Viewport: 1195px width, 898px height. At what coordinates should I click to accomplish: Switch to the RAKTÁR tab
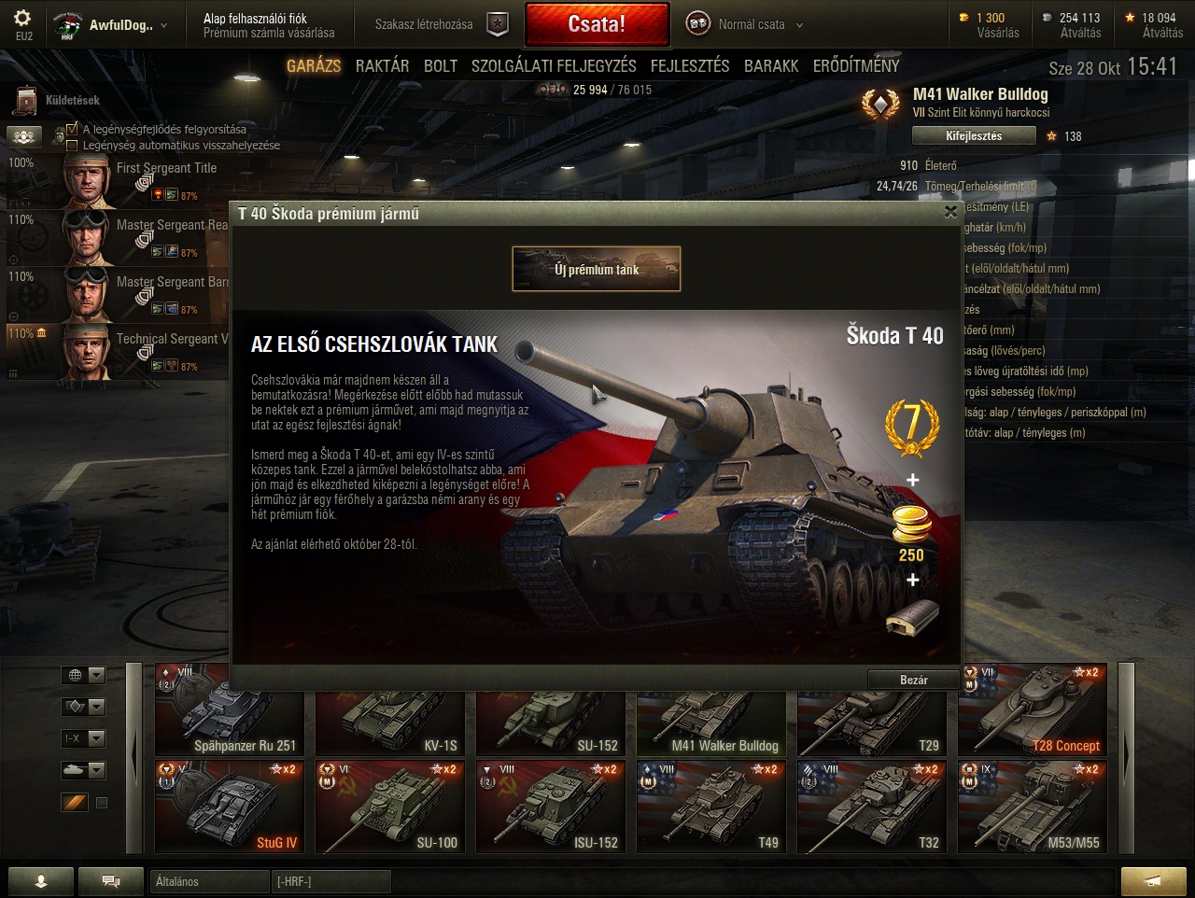click(382, 65)
